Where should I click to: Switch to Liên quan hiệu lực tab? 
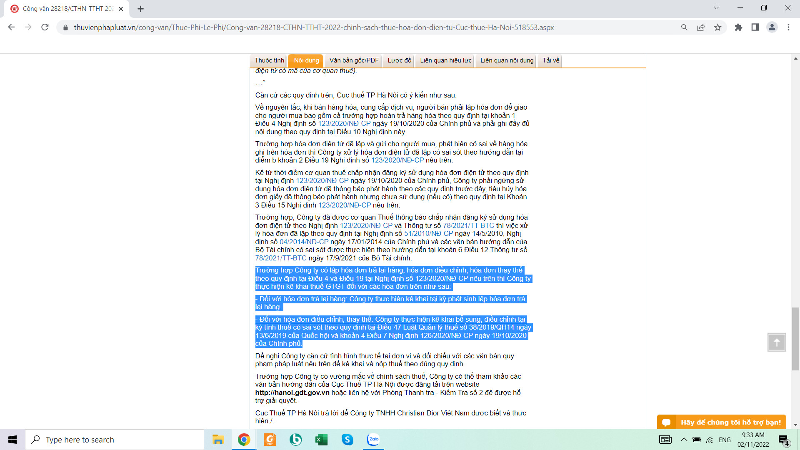[445, 60]
